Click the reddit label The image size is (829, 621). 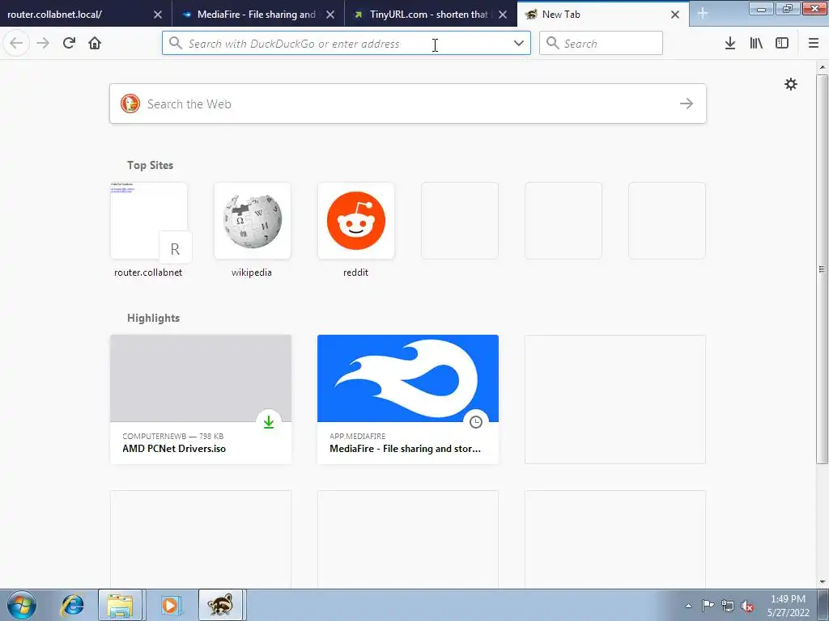(x=356, y=272)
